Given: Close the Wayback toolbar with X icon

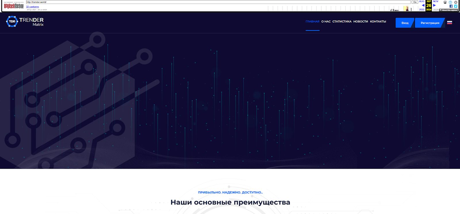Looking at the screenshot, I should [x=456, y=2].
